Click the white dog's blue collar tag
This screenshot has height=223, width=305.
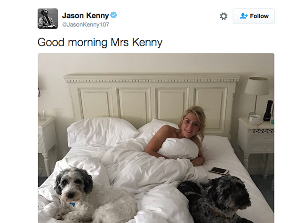click(72, 204)
